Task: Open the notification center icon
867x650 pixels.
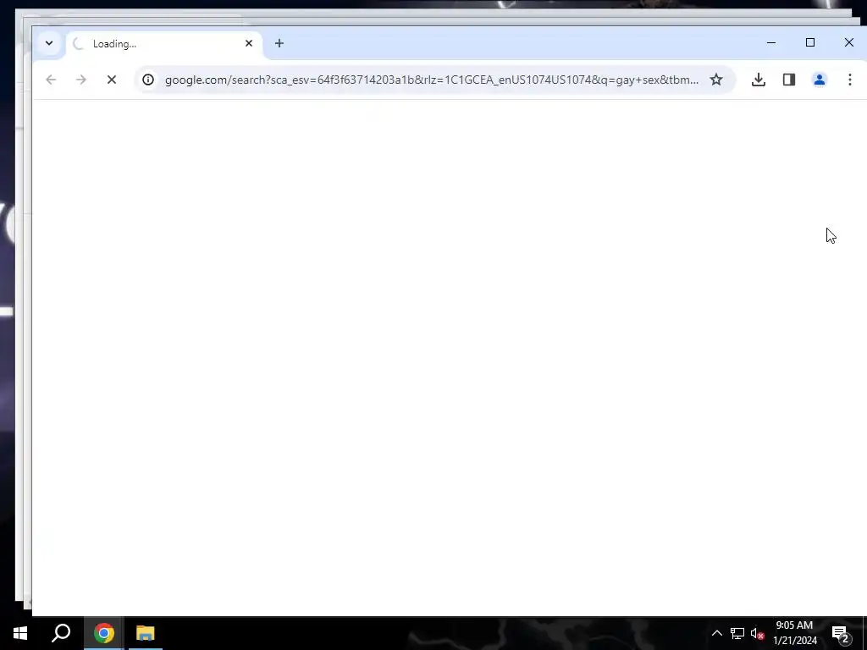Action: pos(841,633)
